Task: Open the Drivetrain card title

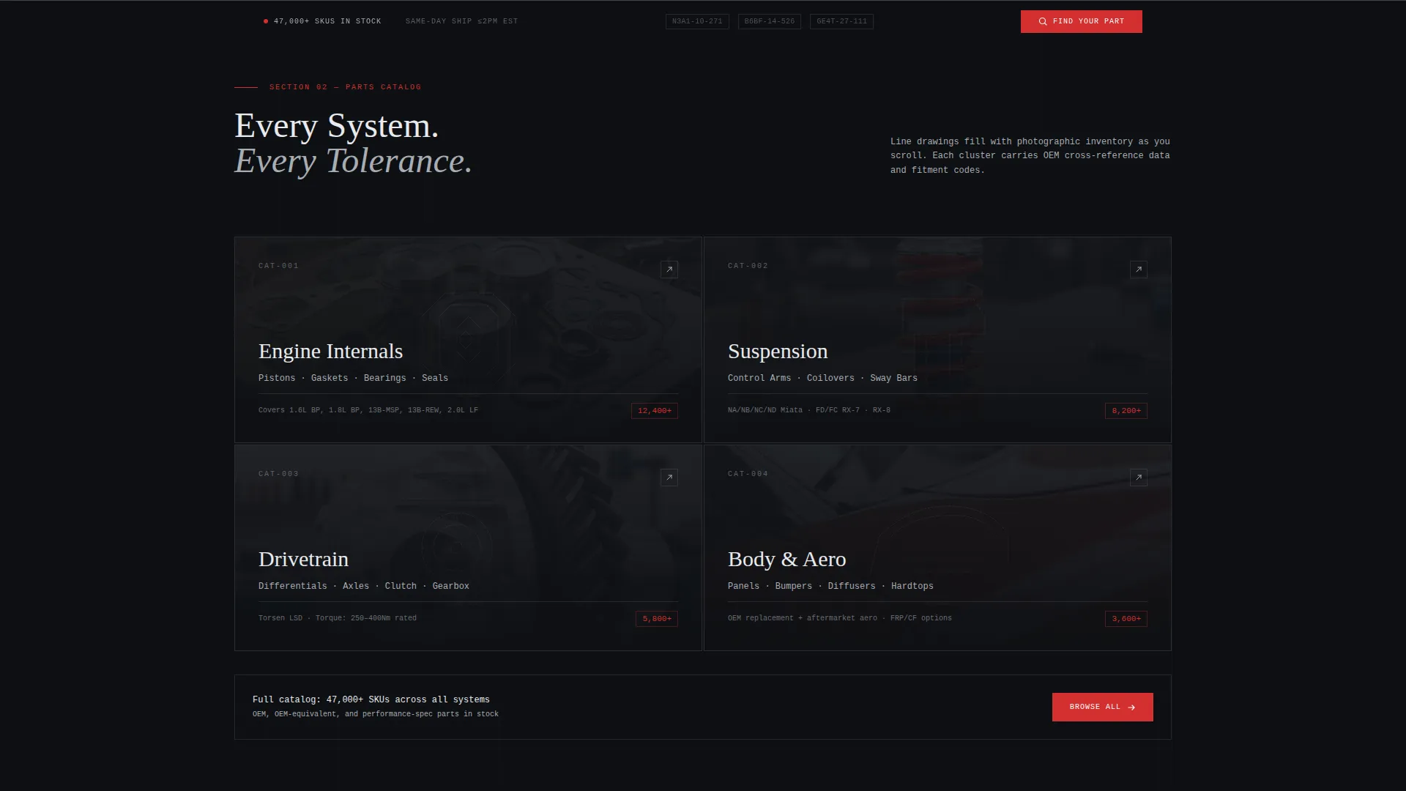Action: click(x=303, y=560)
